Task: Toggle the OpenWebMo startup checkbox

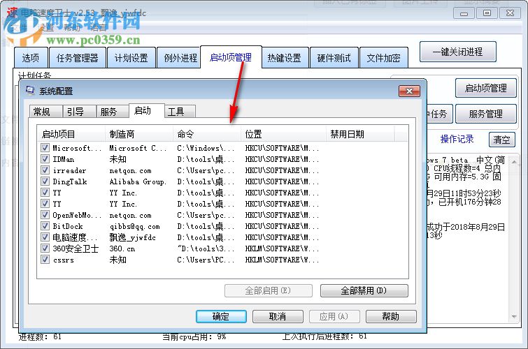Action: pyautogui.click(x=45, y=215)
